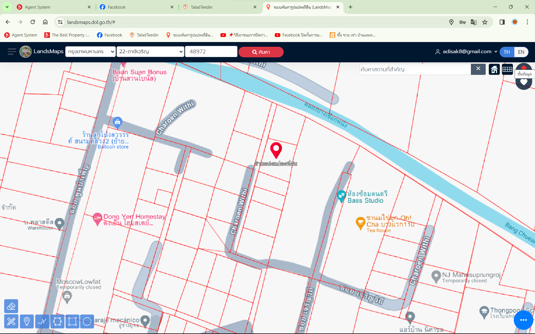Click the red ค้นหา search button
This screenshot has width=535, height=334.
pos(261,52)
